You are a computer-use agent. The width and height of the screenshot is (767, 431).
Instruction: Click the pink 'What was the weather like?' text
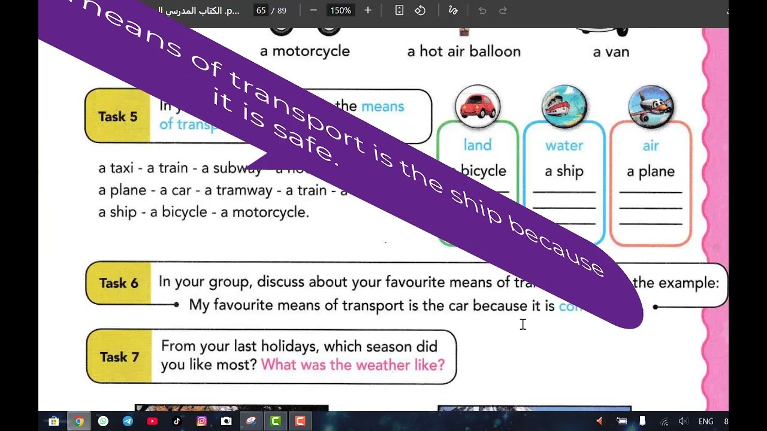[x=353, y=365]
